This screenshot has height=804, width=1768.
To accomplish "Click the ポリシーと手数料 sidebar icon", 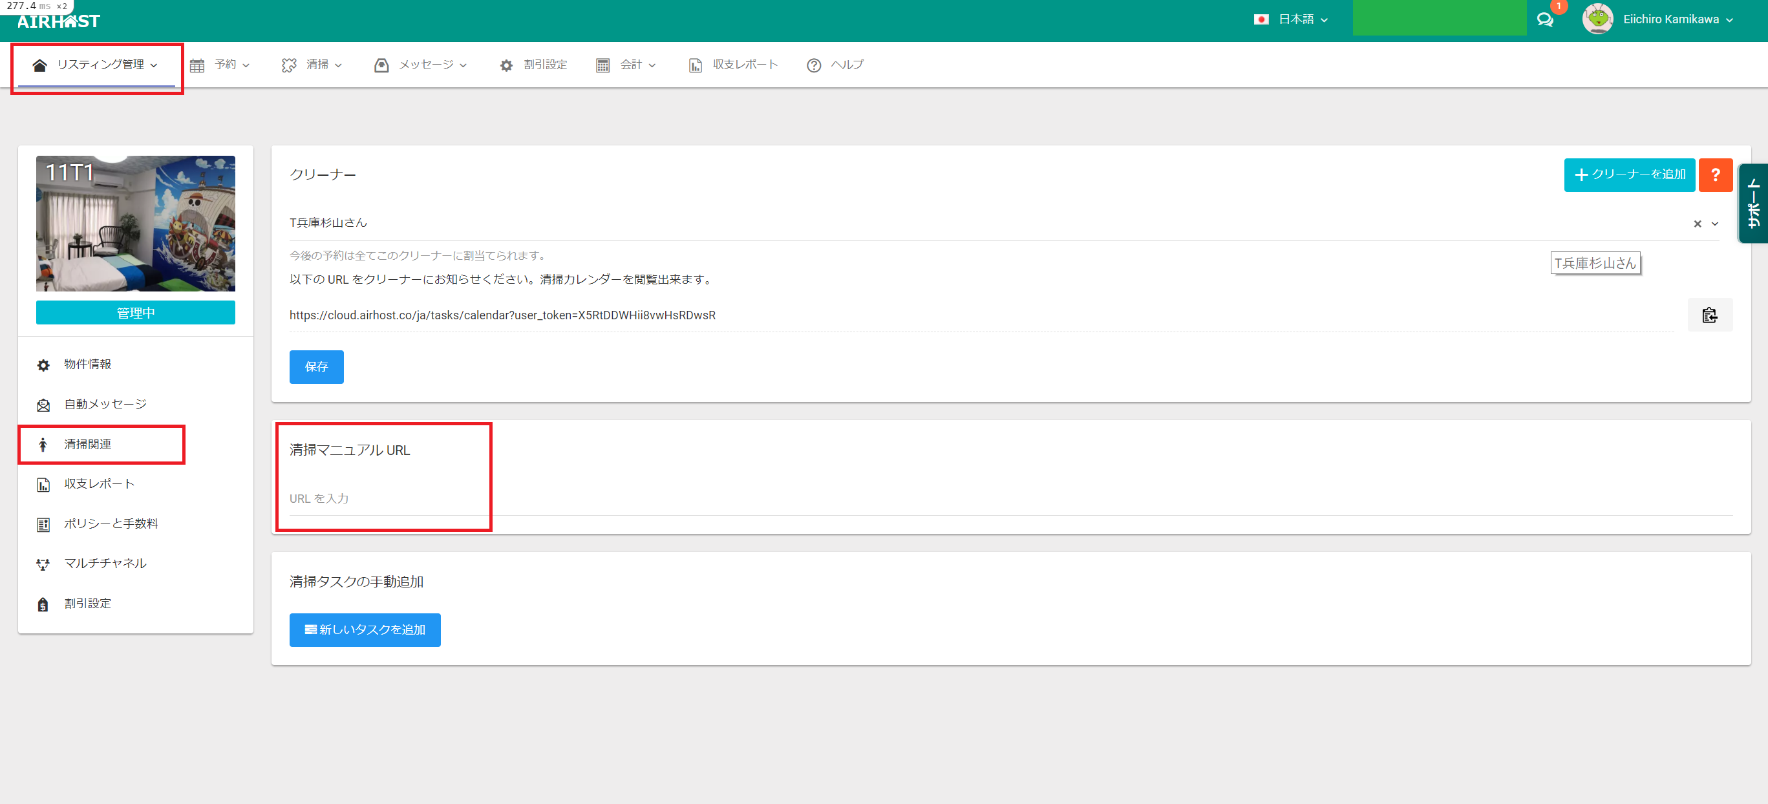I will point(43,524).
